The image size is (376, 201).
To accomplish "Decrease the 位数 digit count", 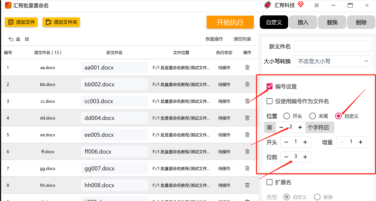I will pyautogui.click(x=286, y=157).
